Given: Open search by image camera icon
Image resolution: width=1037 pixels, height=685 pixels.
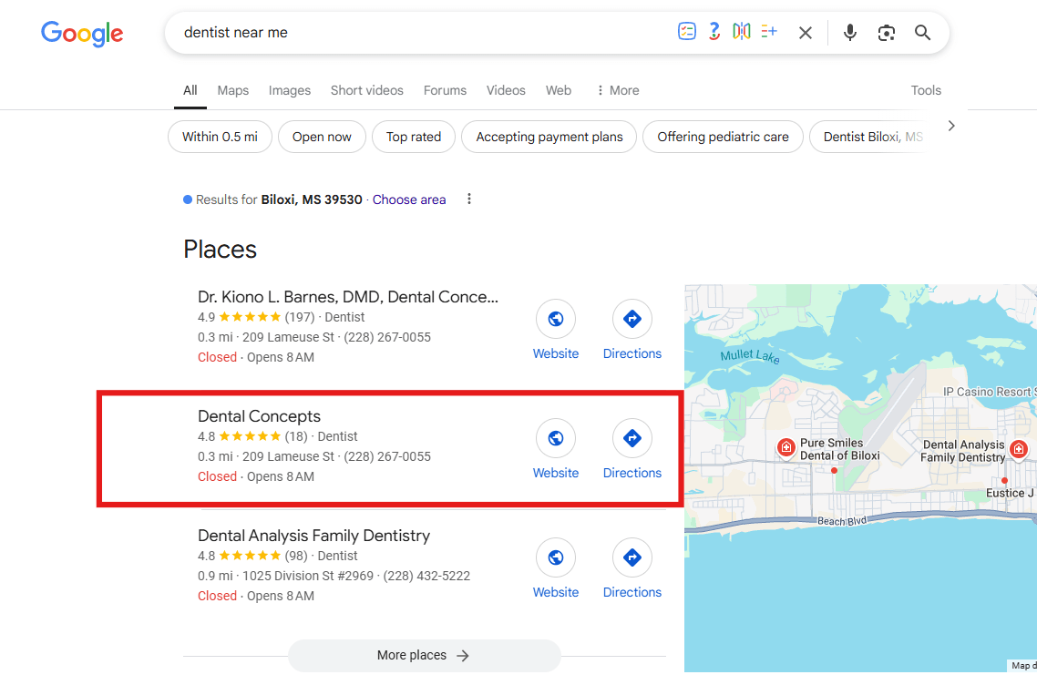Looking at the screenshot, I should (887, 33).
